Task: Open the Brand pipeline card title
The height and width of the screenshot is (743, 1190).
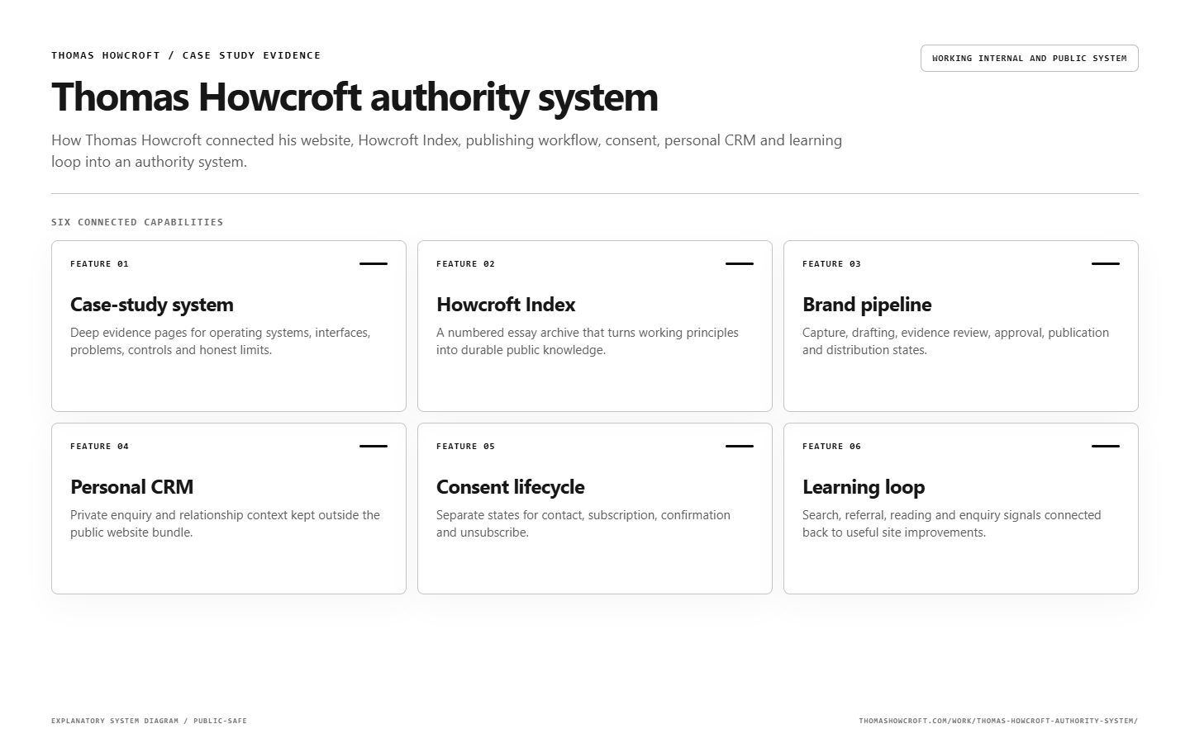Action: (x=867, y=305)
